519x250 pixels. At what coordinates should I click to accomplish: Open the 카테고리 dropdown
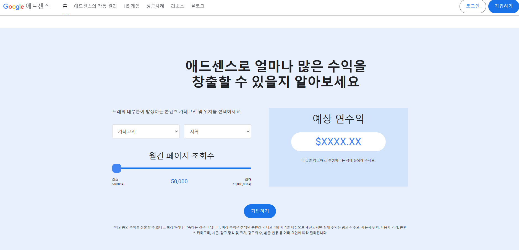[x=146, y=131]
